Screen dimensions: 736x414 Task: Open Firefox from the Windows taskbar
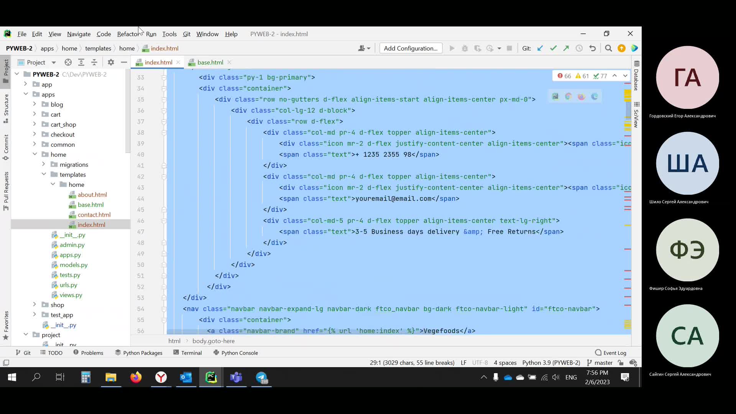[136, 378]
